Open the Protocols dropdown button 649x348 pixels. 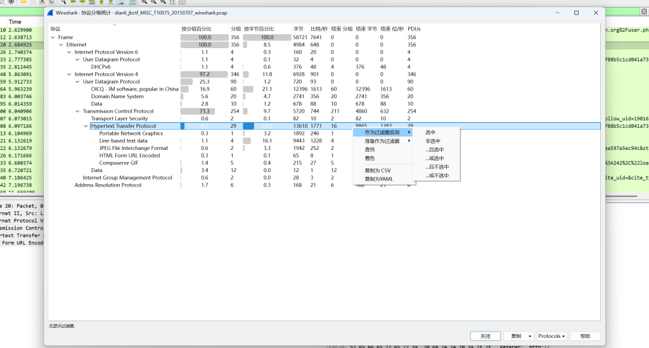click(552, 336)
